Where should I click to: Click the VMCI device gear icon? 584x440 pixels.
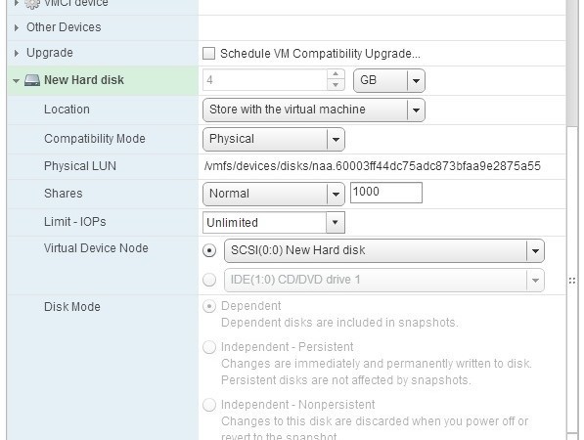32,4
